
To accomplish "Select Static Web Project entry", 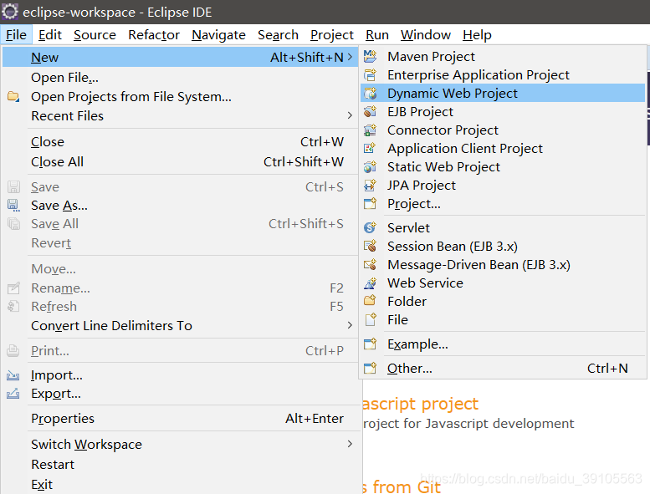I will 503,167.
